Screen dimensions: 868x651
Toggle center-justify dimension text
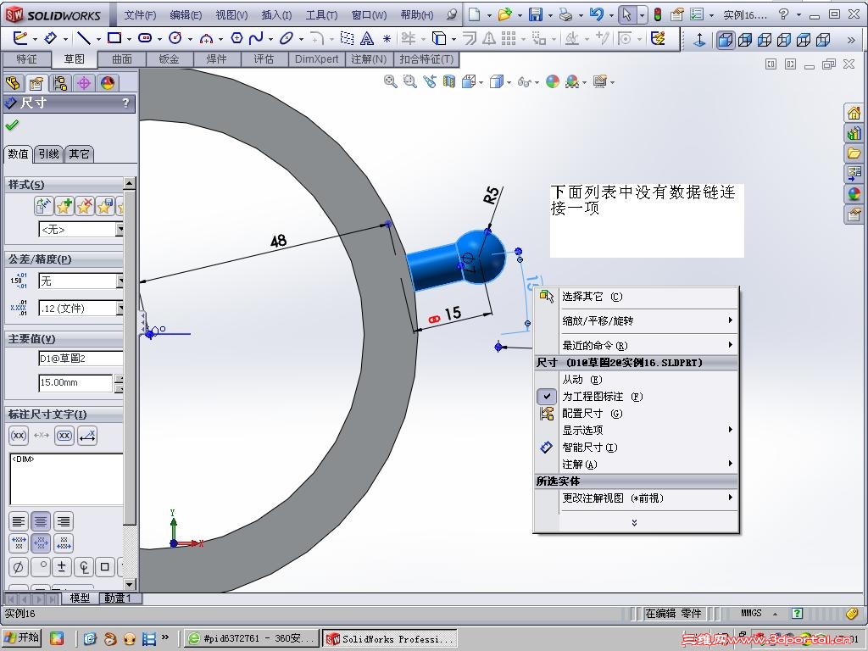coord(41,521)
